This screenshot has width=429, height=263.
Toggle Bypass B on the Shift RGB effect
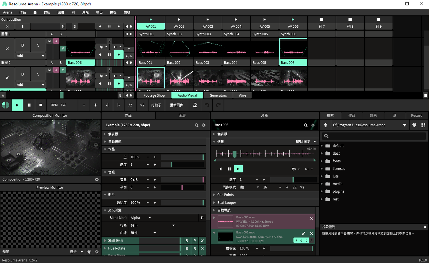(187, 240)
